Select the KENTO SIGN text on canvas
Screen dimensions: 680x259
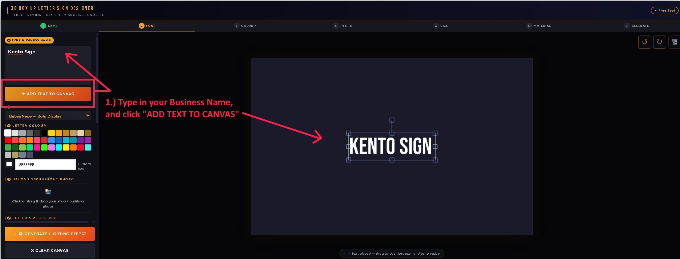390,146
